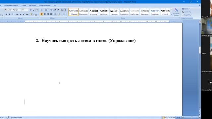Open the Font dialog box launcher
212x119 pixels.
[38, 18]
